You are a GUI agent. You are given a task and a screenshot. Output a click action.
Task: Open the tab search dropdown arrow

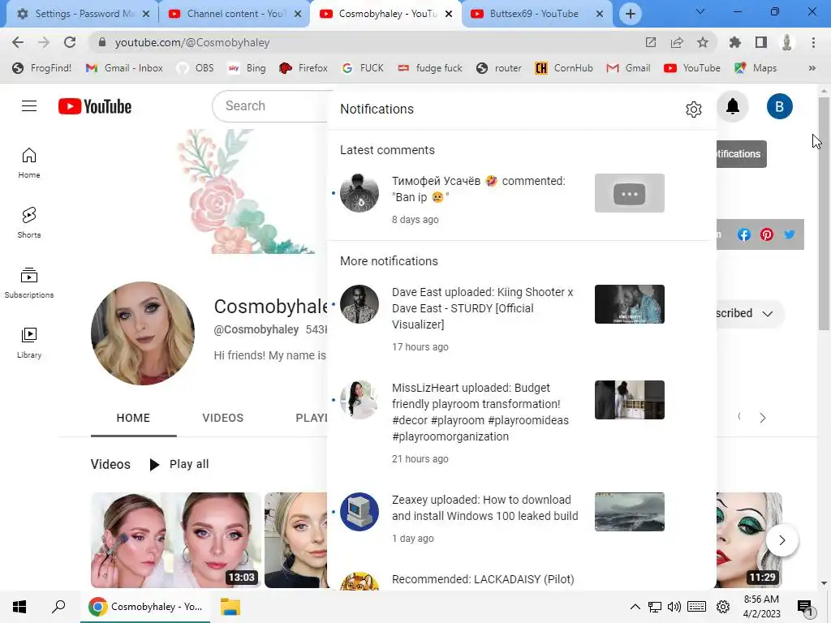click(700, 11)
